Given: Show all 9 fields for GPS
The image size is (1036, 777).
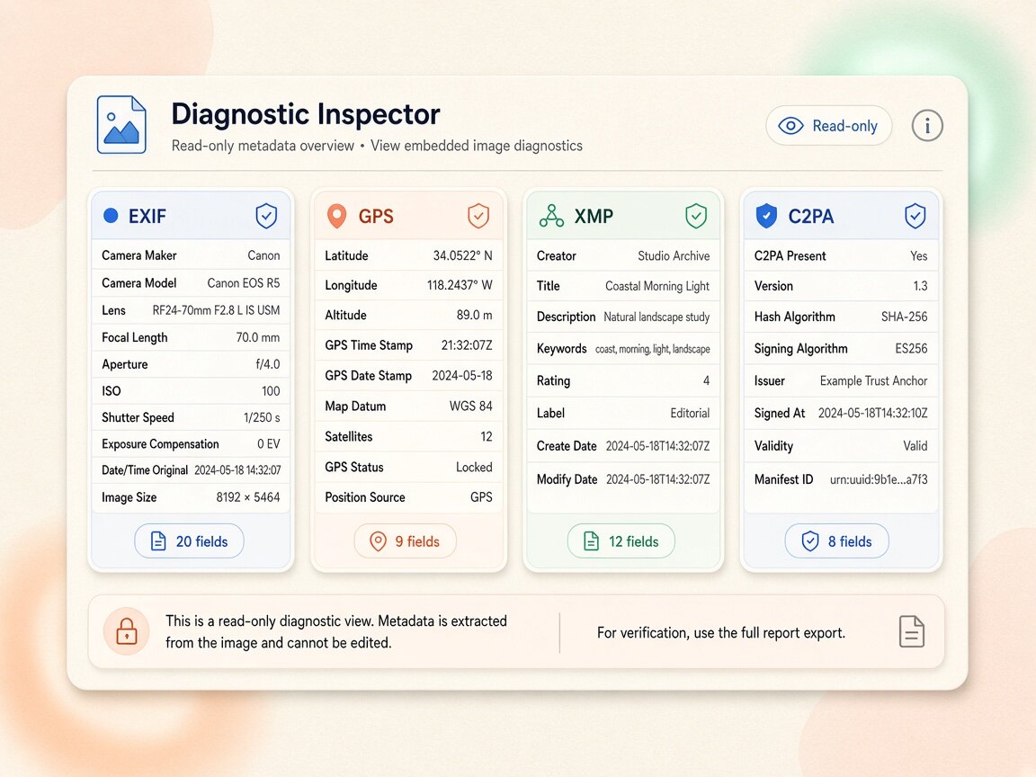Looking at the screenshot, I should pos(405,541).
